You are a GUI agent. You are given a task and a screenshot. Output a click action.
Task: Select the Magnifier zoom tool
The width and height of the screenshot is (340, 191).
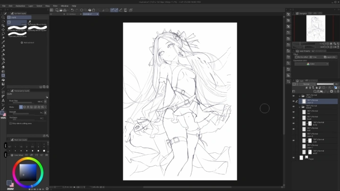pyautogui.click(x=3, y=17)
